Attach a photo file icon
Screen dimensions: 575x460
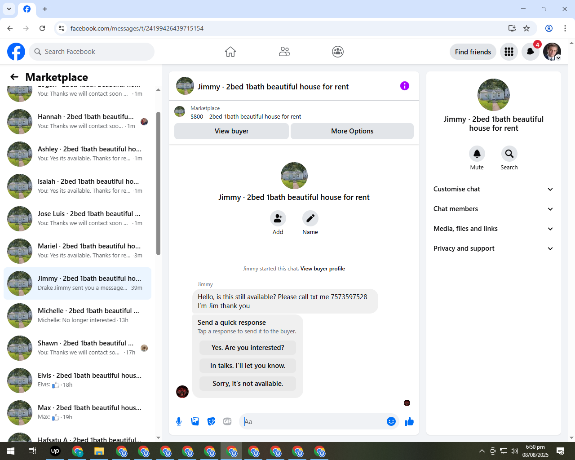[195, 421]
